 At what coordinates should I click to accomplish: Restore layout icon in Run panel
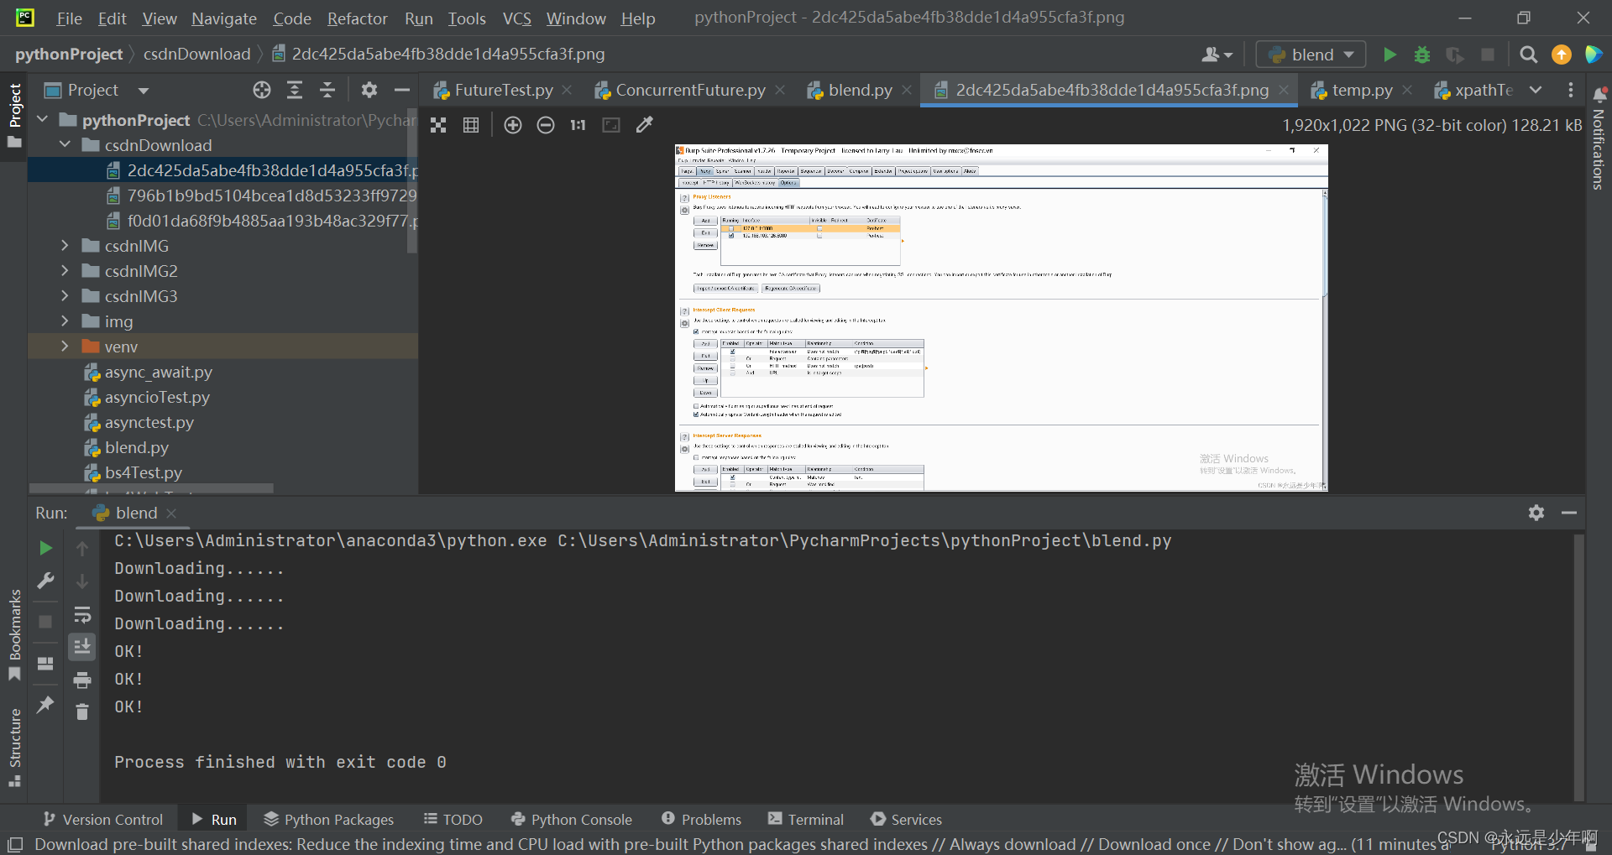[x=45, y=663]
